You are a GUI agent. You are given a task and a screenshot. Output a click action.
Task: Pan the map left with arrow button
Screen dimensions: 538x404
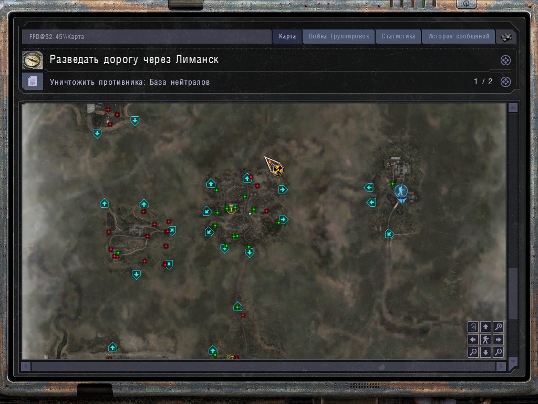pos(473,339)
